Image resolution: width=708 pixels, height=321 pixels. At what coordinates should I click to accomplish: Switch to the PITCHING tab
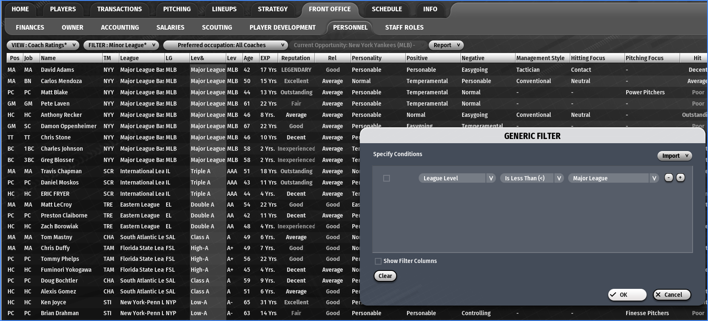(177, 9)
